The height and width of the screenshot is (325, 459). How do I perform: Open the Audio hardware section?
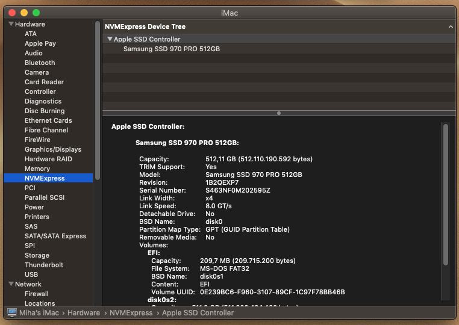[34, 53]
